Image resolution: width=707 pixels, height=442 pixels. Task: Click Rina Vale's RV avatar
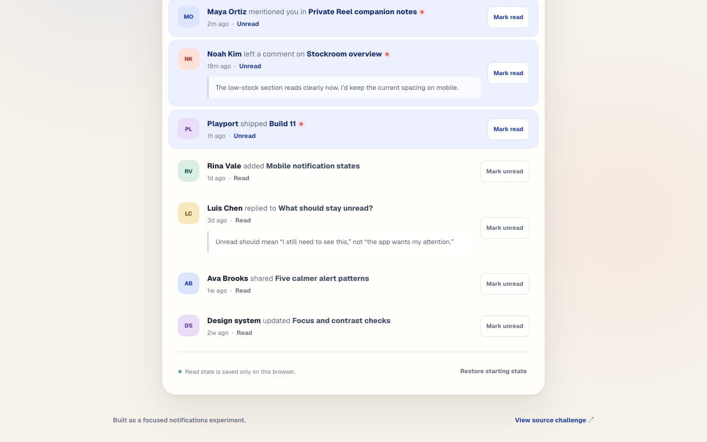[189, 171]
